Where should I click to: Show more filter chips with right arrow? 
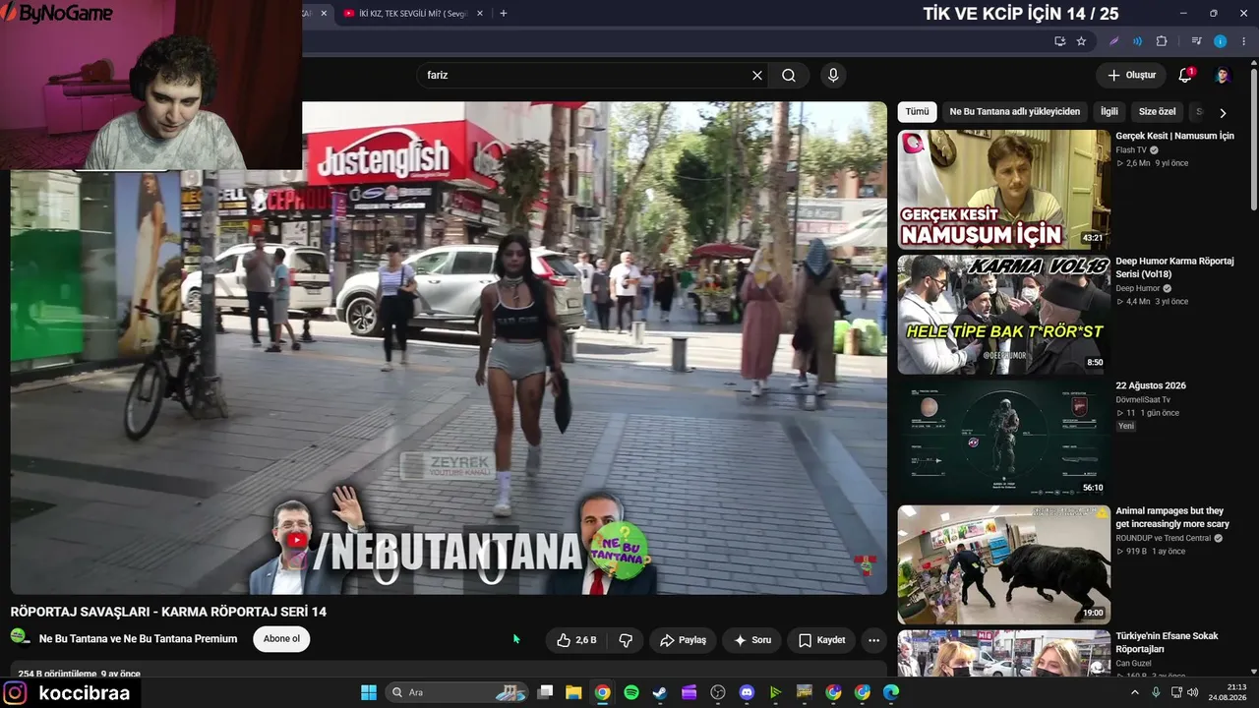(x=1223, y=113)
